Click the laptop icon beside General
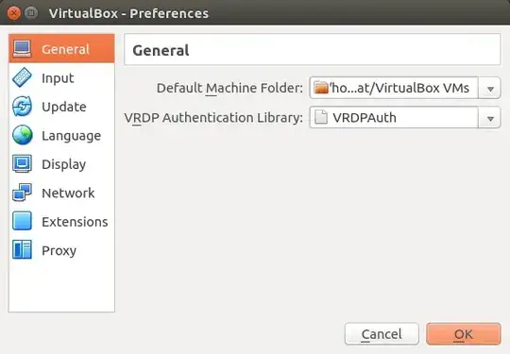This screenshot has height=354, width=510. (22, 49)
